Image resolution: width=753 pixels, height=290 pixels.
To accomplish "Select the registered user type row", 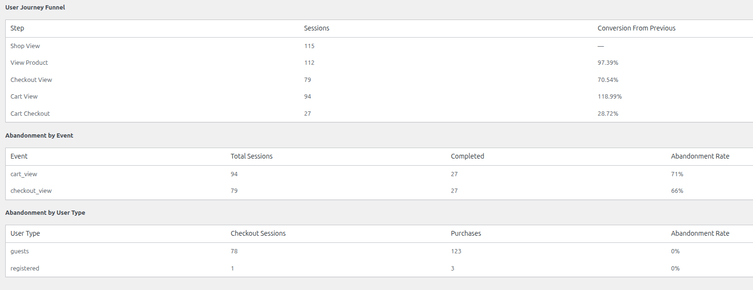I will coord(379,269).
